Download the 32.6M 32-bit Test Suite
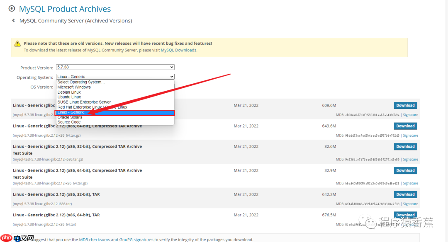 click(405, 146)
